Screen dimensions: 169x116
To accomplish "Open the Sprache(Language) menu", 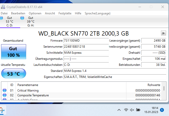I will (x=98, y=13).
